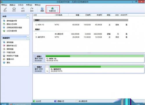Click the running app on the taskbar
145x105 pixels.
[x=20, y=104]
